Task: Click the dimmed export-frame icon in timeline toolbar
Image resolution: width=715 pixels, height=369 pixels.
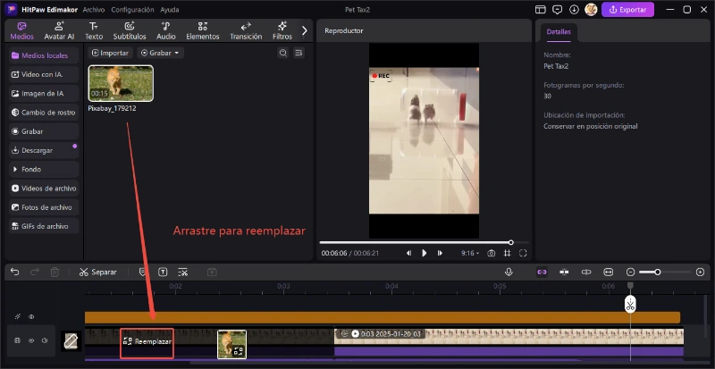Action: [212, 272]
